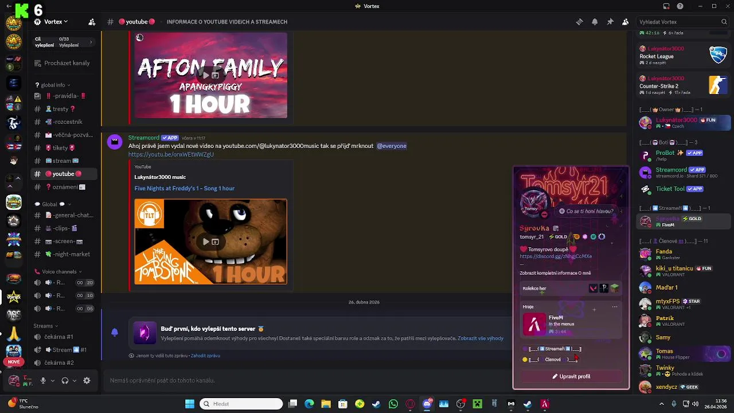Screen dimensions: 734x413
Task: Open user settings gear icon
Action: click(87, 380)
